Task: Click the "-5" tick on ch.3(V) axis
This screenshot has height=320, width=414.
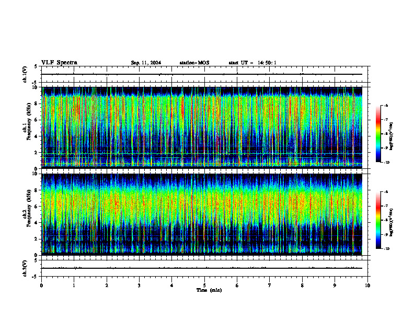Action: coord(35,277)
